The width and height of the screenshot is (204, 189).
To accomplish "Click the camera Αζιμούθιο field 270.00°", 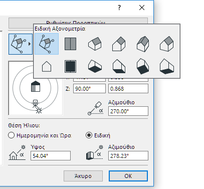I will click(x=128, y=111).
